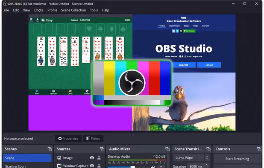
Task: Mute Desktop Audio speaker icon
Action: [153, 167]
